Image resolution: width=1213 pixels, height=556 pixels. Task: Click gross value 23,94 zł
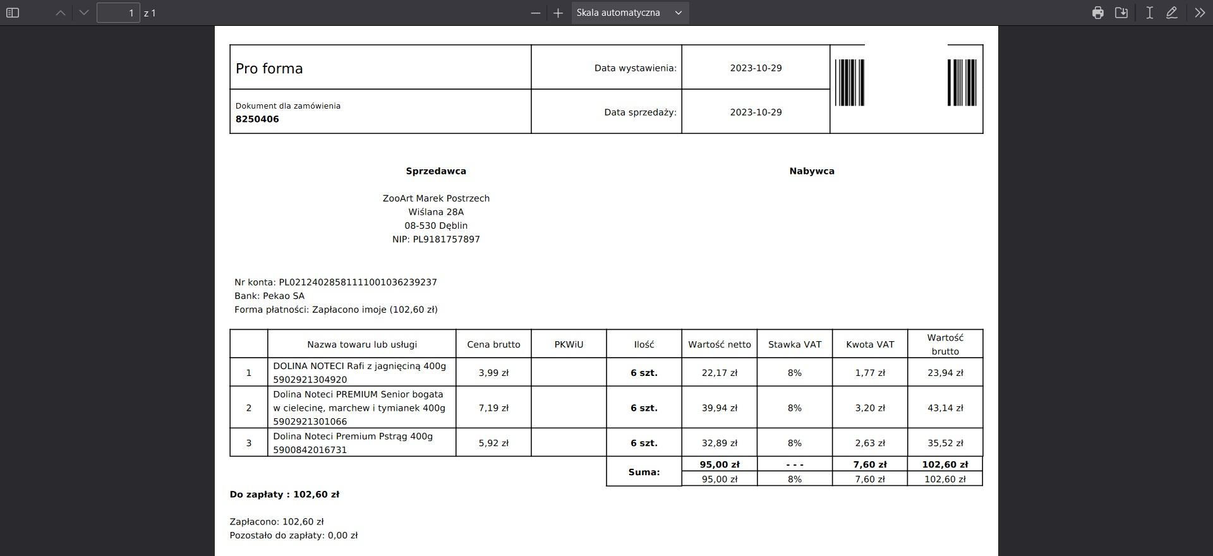[x=945, y=373]
